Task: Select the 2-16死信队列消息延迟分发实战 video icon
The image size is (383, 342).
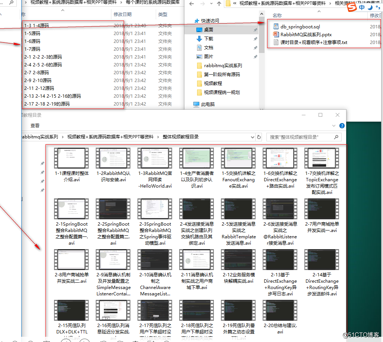Action: pos(113,310)
